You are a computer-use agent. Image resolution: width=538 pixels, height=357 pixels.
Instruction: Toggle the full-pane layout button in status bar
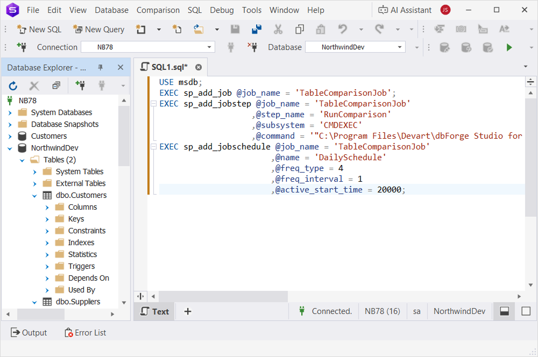pyautogui.click(x=526, y=311)
